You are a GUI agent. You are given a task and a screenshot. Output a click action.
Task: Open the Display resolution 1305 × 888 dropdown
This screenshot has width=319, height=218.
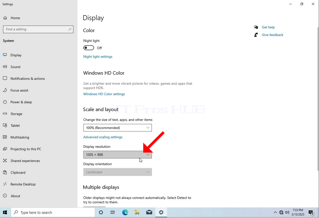pos(117,155)
